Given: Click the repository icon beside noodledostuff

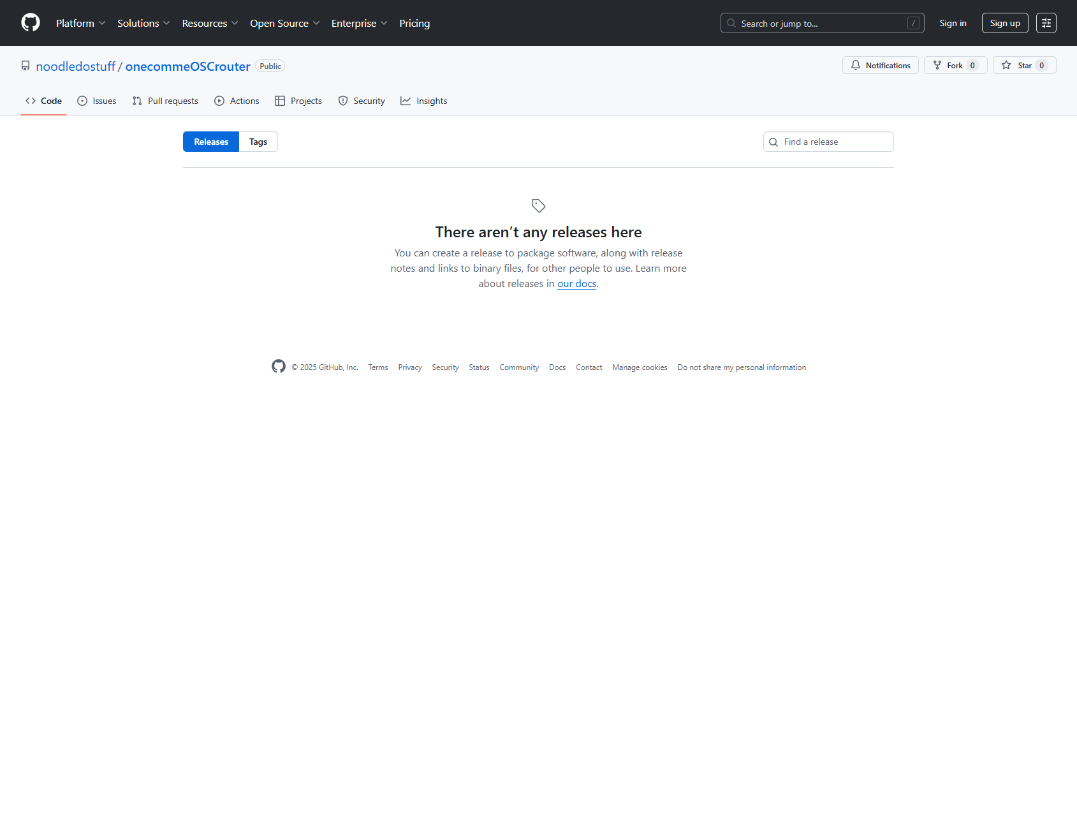Looking at the screenshot, I should click(26, 66).
